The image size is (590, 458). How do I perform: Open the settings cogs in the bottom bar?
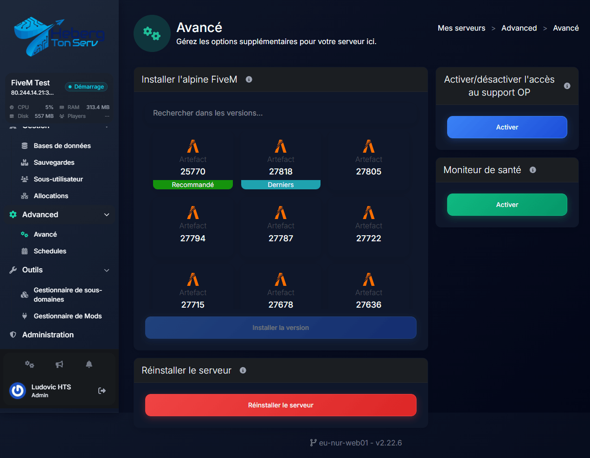[x=30, y=364]
